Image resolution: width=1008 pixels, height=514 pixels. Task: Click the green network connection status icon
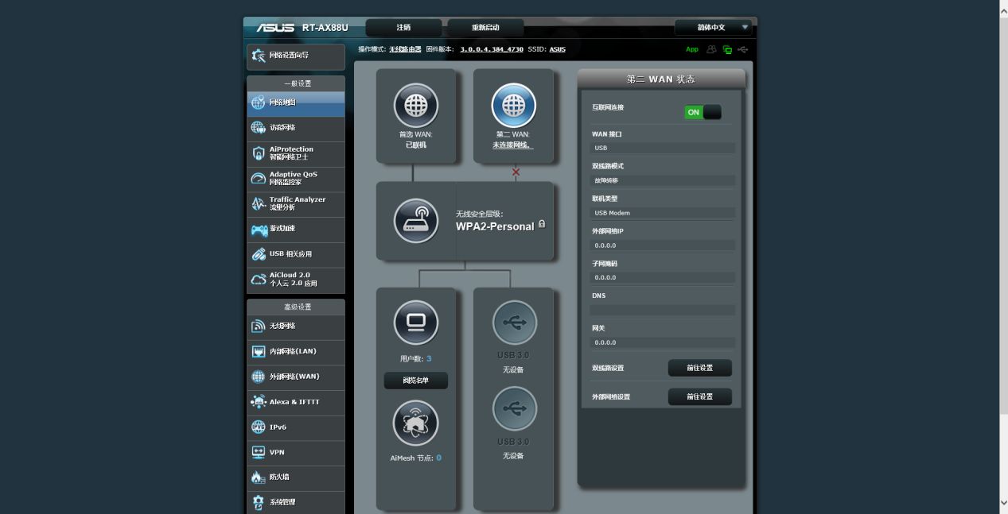click(x=727, y=49)
